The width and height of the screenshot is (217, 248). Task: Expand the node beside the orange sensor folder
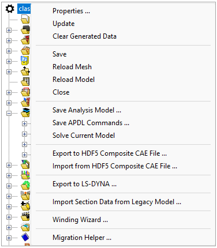pos(9,197)
